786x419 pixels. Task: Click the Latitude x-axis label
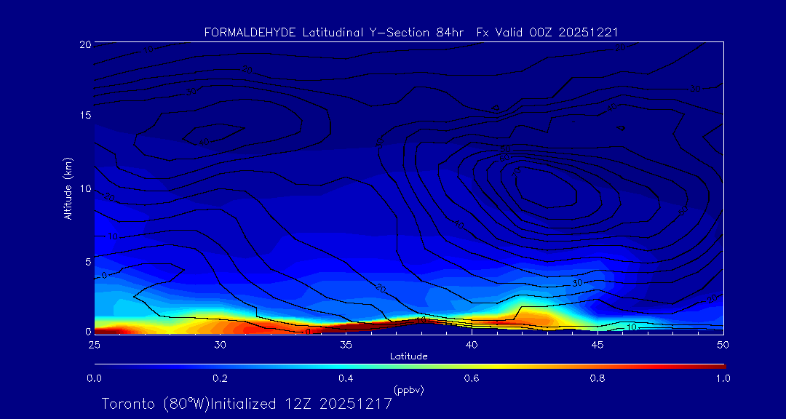tap(409, 356)
